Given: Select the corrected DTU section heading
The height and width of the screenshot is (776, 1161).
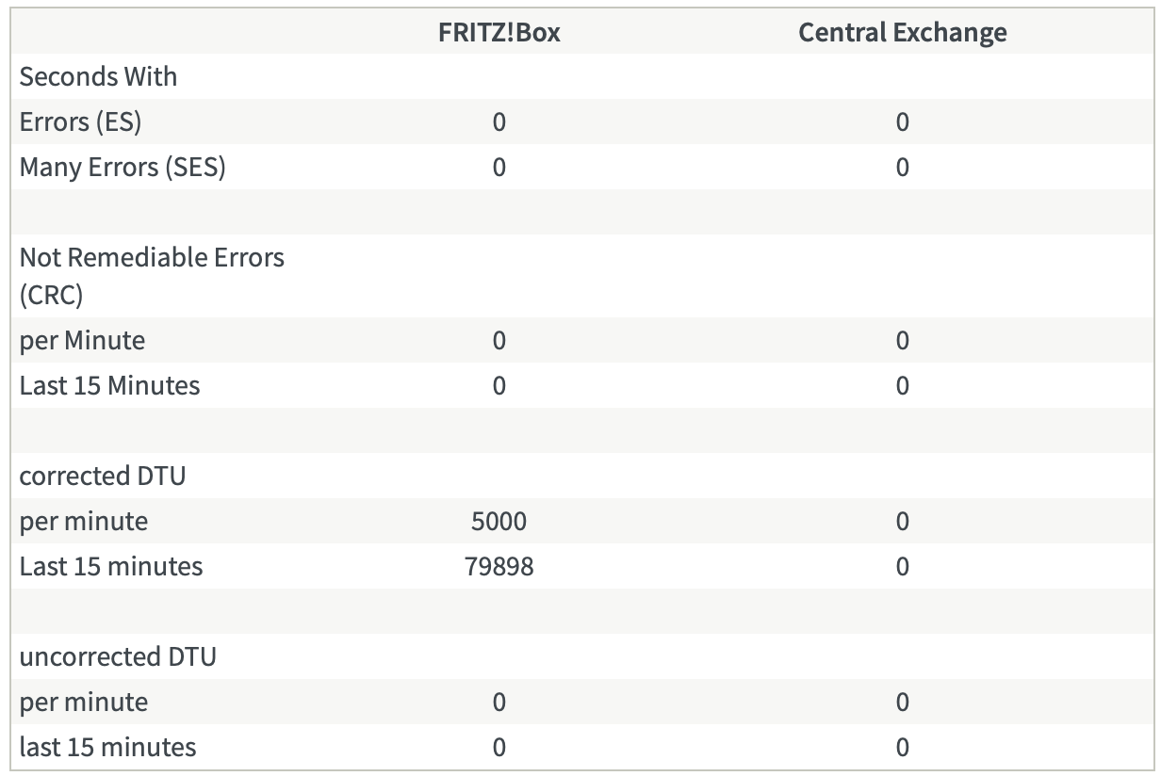Looking at the screenshot, I should pos(103,477).
